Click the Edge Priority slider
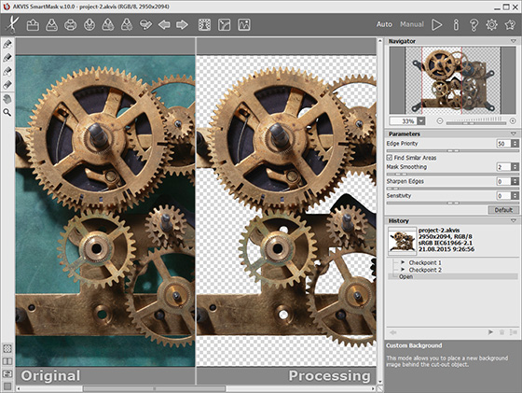Screen dimensions: 522x393 tap(453, 150)
